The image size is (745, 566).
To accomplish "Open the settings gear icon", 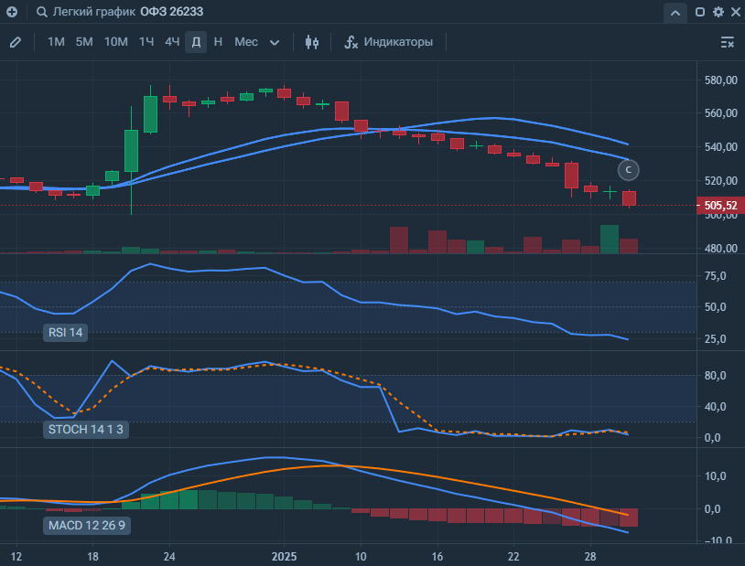I will point(718,13).
